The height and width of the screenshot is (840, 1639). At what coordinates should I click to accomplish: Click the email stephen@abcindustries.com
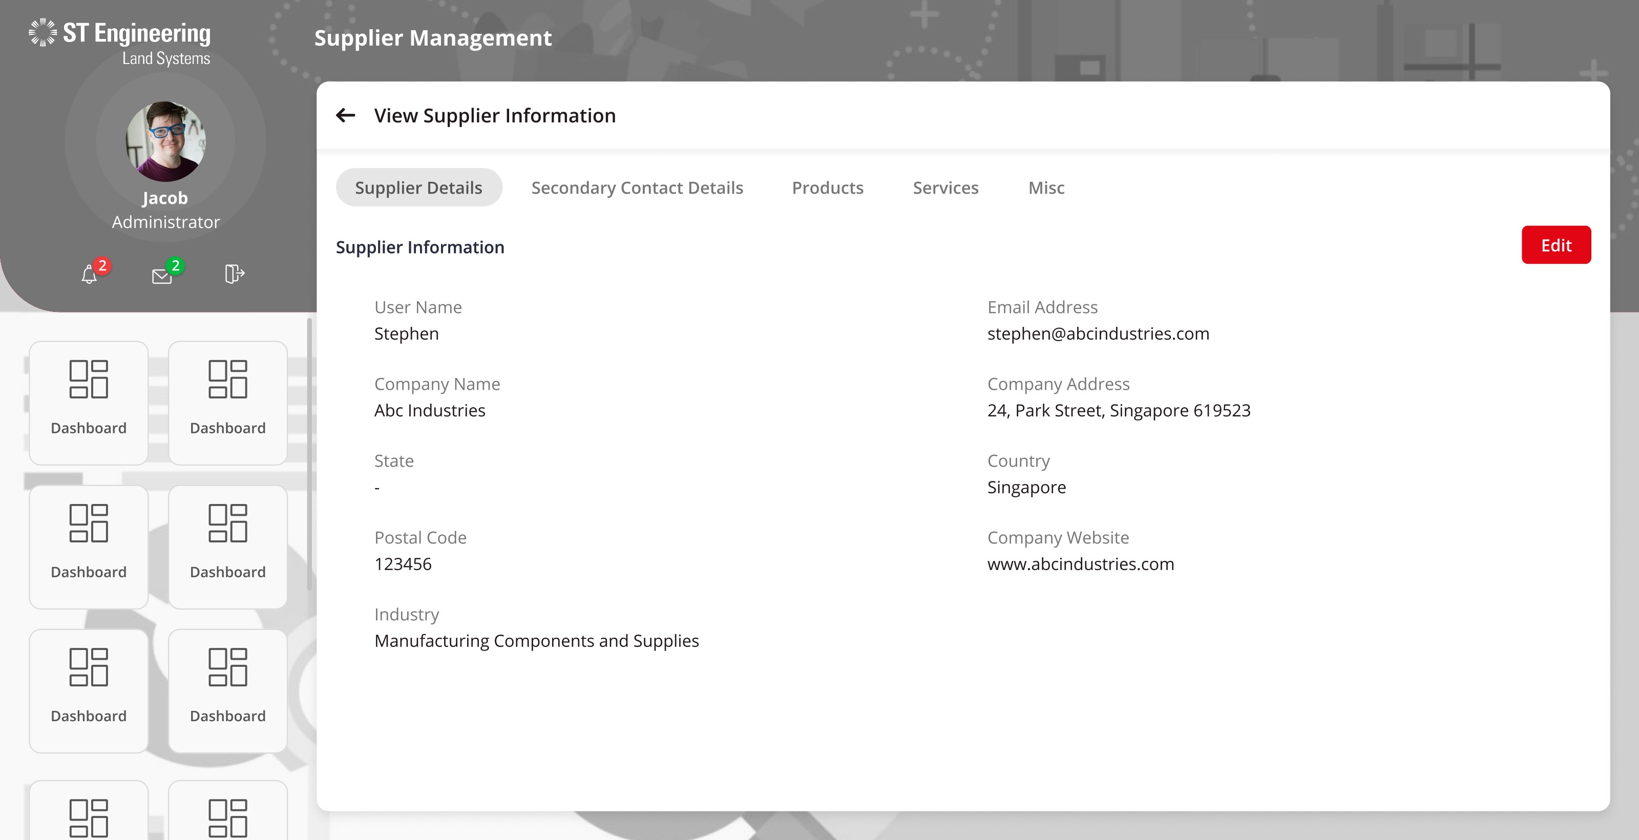click(1098, 333)
